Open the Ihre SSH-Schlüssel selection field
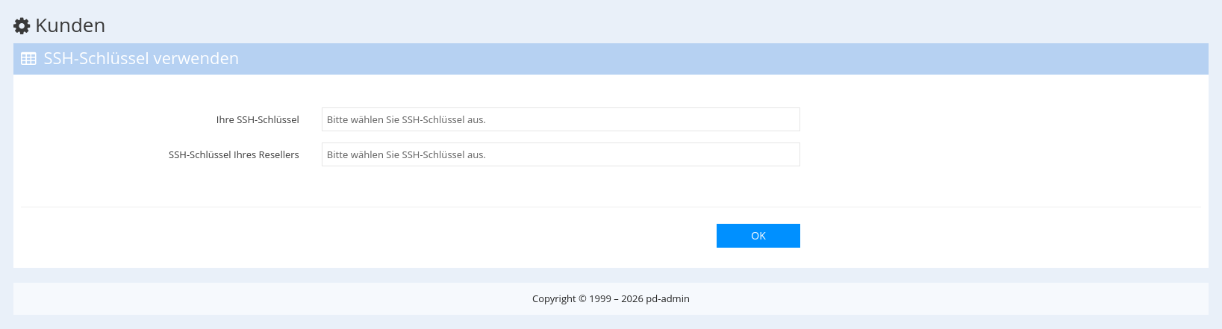The height and width of the screenshot is (329, 1222). click(x=560, y=119)
